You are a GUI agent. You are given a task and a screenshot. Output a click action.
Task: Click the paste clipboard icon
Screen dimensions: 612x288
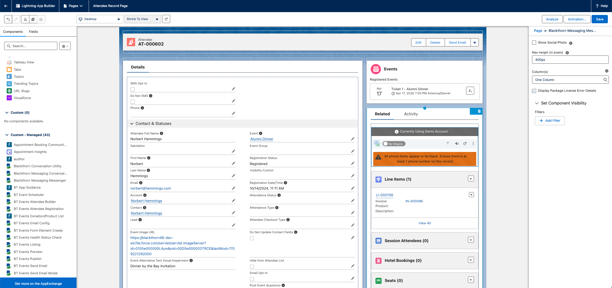(41, 19)
